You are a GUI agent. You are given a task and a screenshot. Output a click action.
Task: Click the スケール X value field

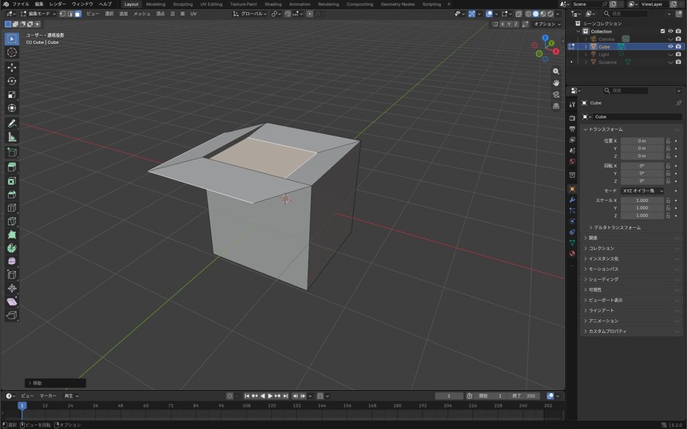(x=642, y=200)
